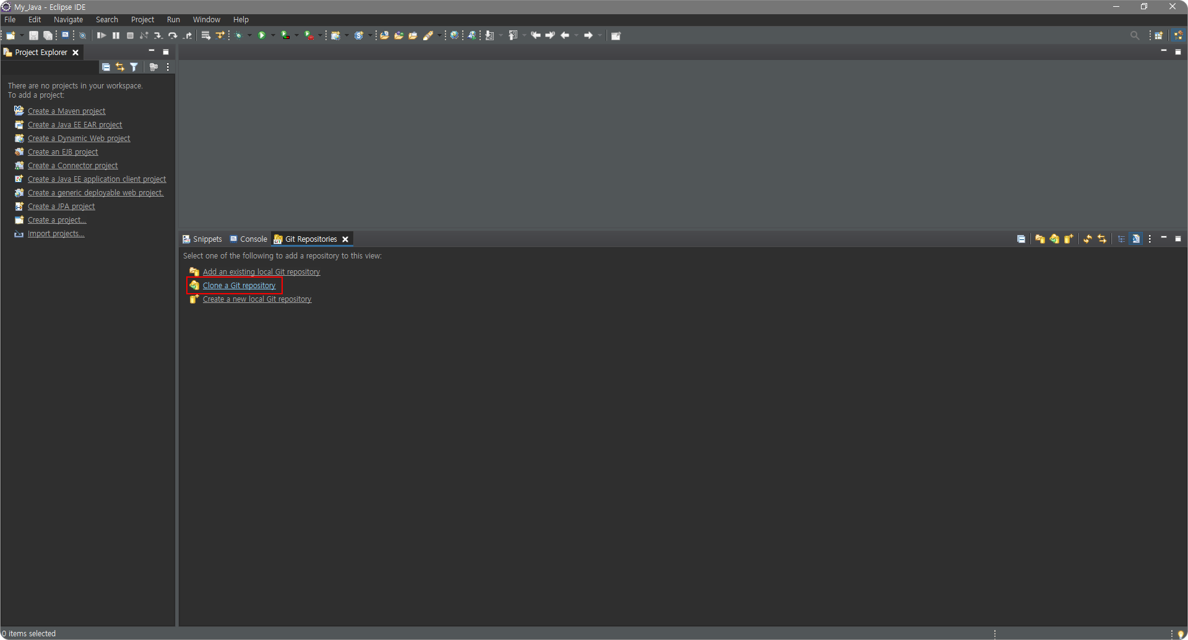Click Add existing local repository toolbar icon

tap(1039, 239)
